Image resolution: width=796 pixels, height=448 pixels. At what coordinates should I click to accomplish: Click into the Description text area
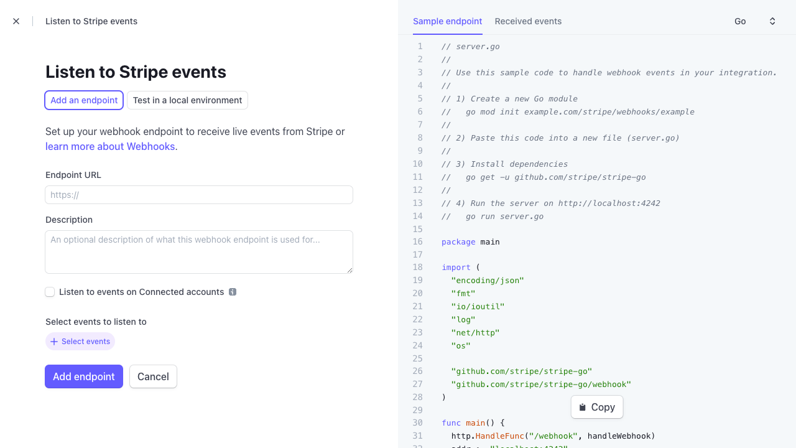click(x=199, y=252)
